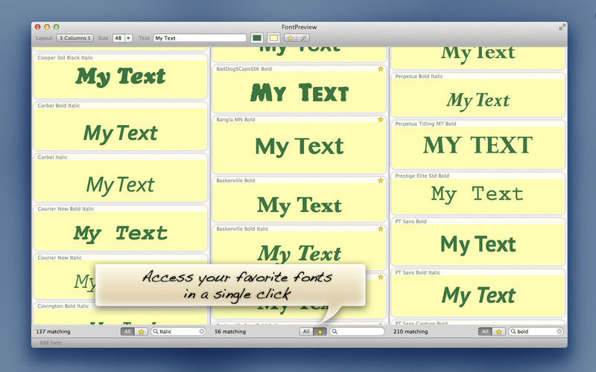Image resolution: width=596 pixels, height=372 pixels.
Task: Select All filter in the 56 matching column
Action: (306, 332)
